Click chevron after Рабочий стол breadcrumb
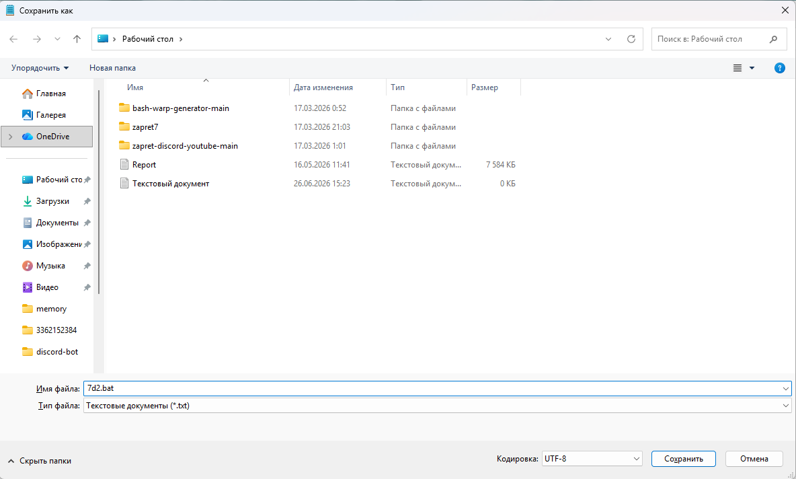The image size is (796, 479). click(x=181, y=39)
